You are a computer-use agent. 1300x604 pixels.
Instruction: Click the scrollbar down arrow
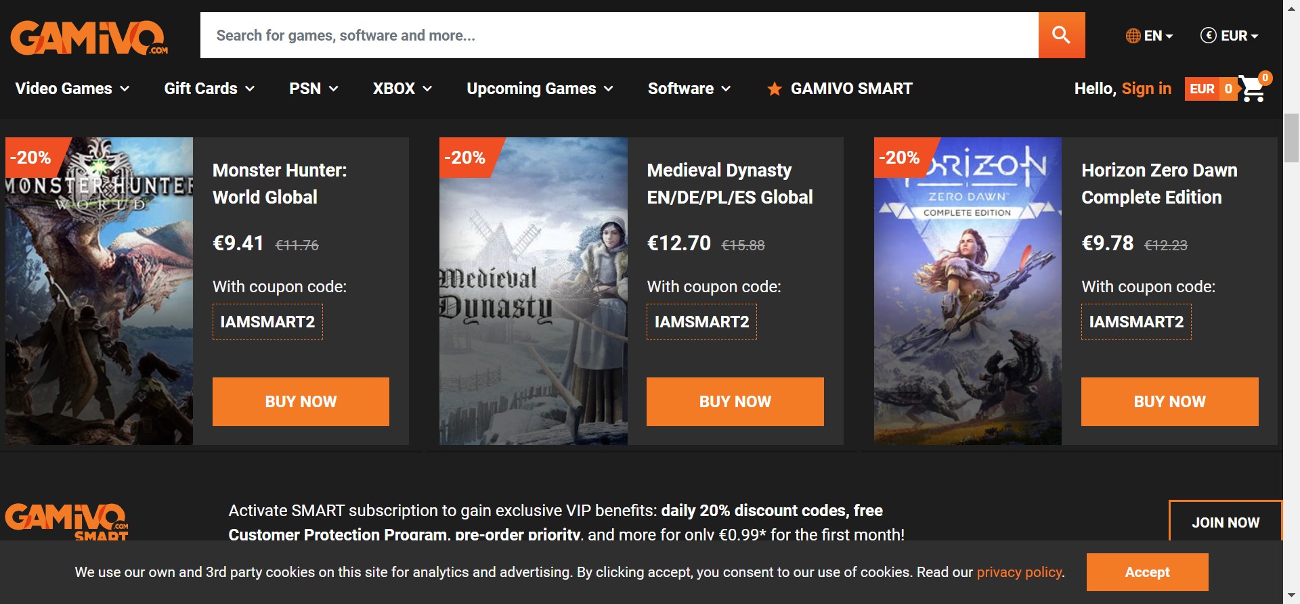point(1291,596)
